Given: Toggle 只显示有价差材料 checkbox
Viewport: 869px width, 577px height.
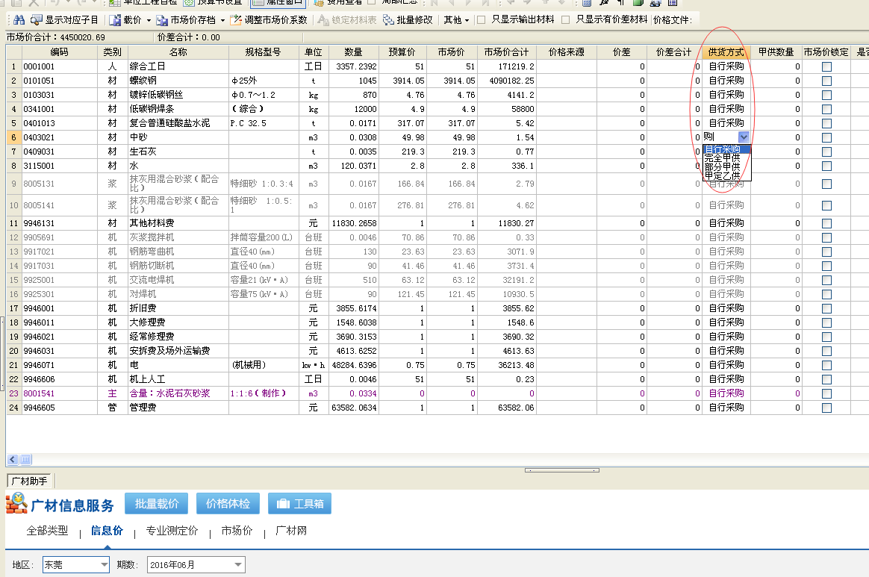Looking at the screenshot, I should (565, 20).
